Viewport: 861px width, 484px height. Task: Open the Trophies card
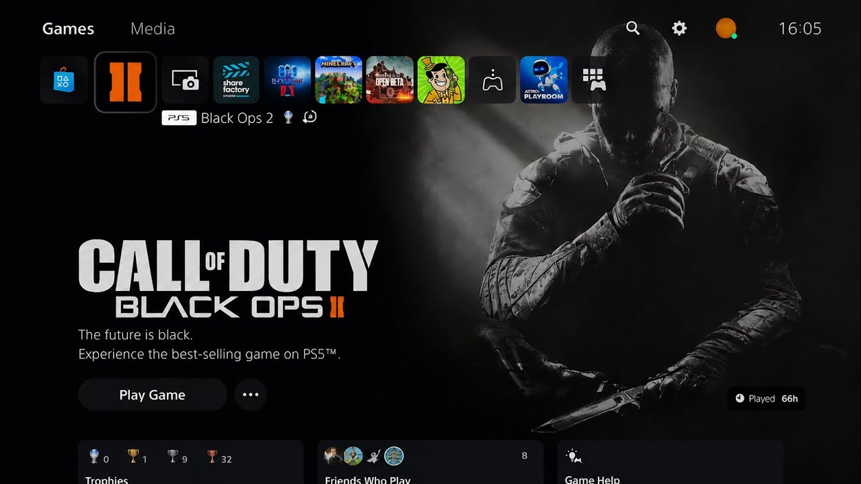coord(191,462)
